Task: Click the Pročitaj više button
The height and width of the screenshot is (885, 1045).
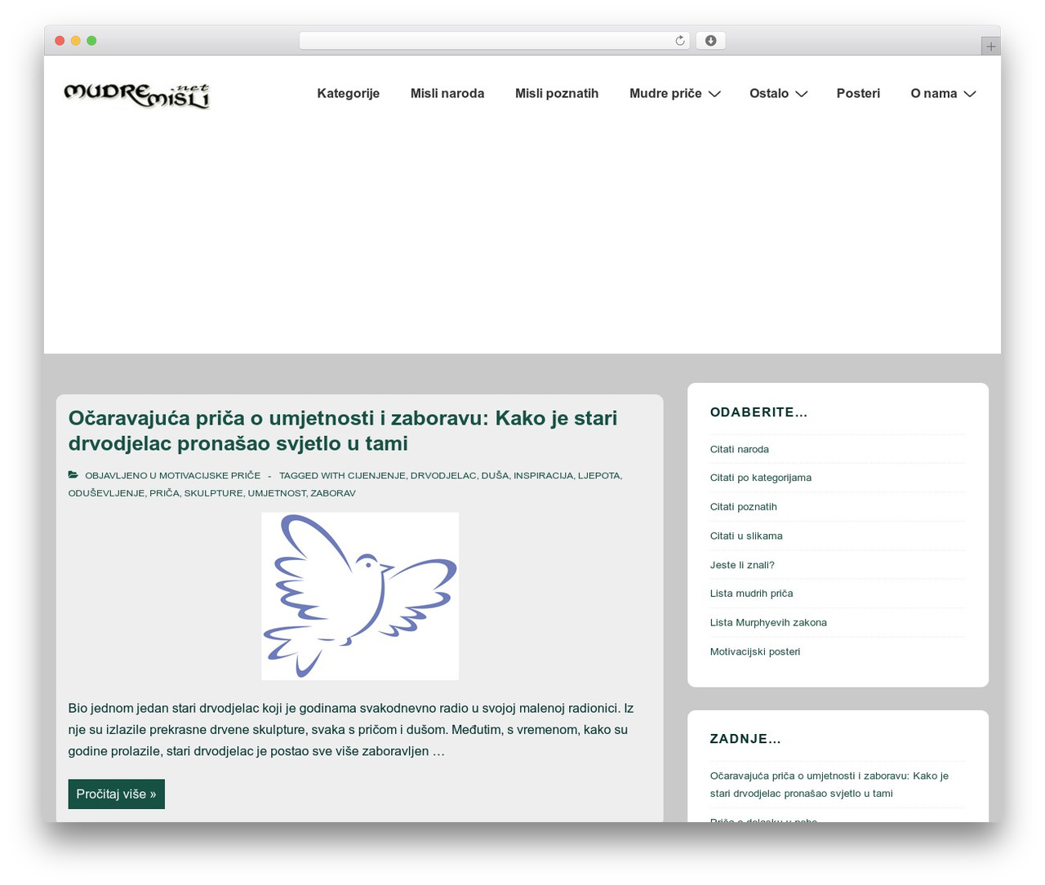Action: tap(117, 794)
